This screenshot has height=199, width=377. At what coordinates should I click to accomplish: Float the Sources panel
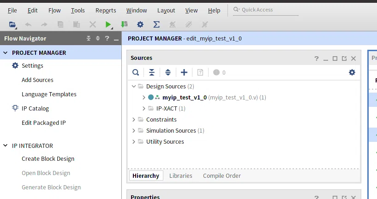tap(344, 59)
